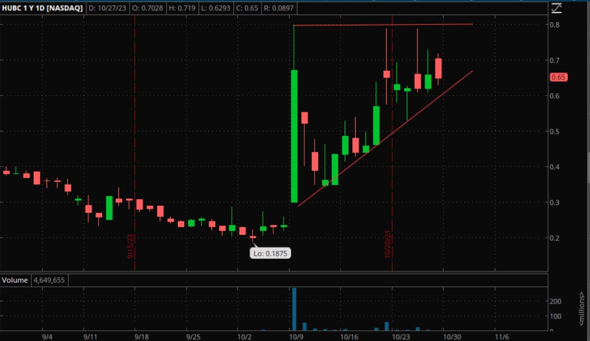Click the 10/30 date axis label
Image resolution: width=590 pixels, height=341 pixels.
point(452,337)
